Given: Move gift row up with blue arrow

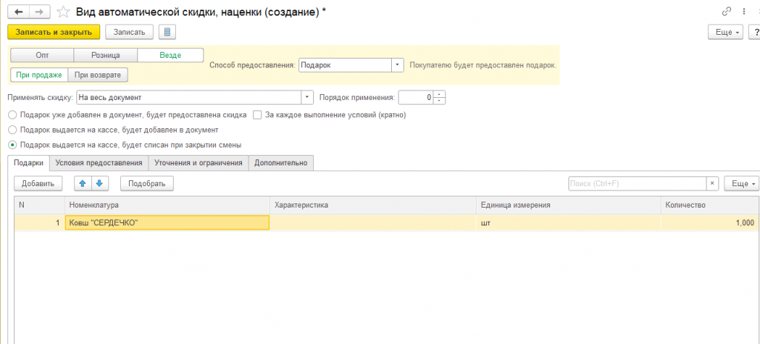Looking at the screenshot, I should [82, 184].
